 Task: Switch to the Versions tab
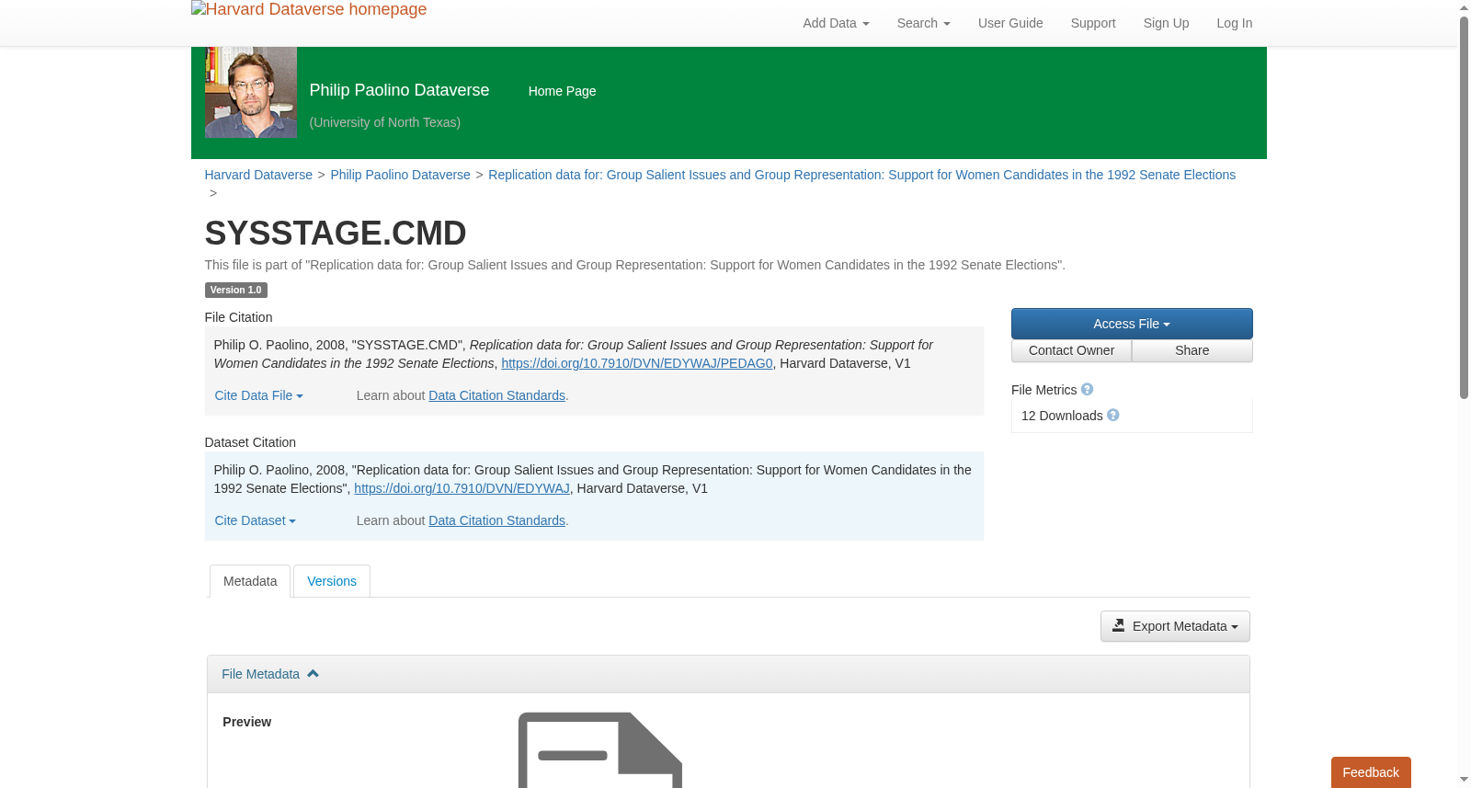pos(332,581)
